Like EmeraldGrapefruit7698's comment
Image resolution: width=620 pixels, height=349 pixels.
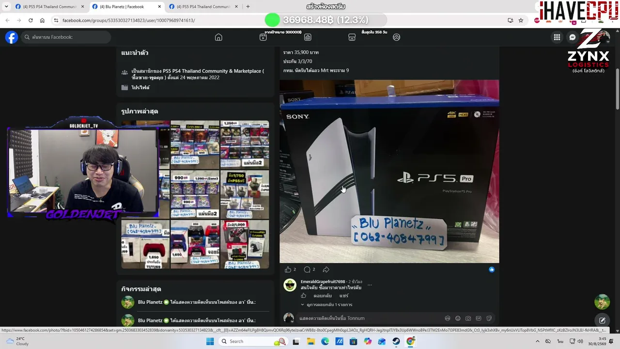(304, 296)
